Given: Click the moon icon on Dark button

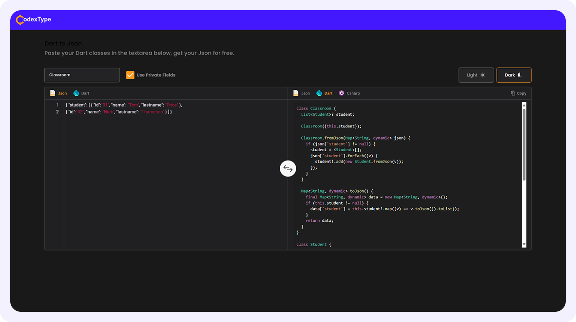Looking at the screenshot, I should pyautogui.click(x=520, y=75).
